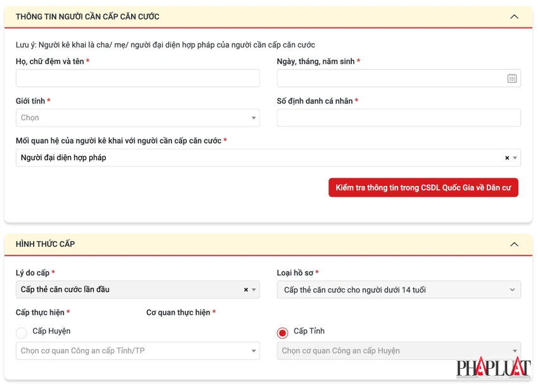
Task: Click 'Kiểm tra thông tin trong CSDL Quốc Gia về Dân cư'
Action: [x=423, y=187]
